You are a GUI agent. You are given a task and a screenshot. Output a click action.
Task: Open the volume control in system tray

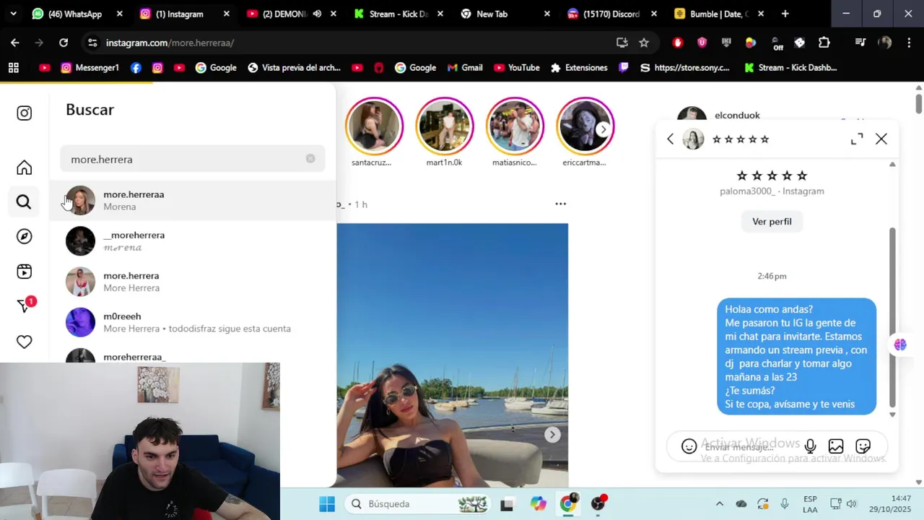click(x=852, y=504)
